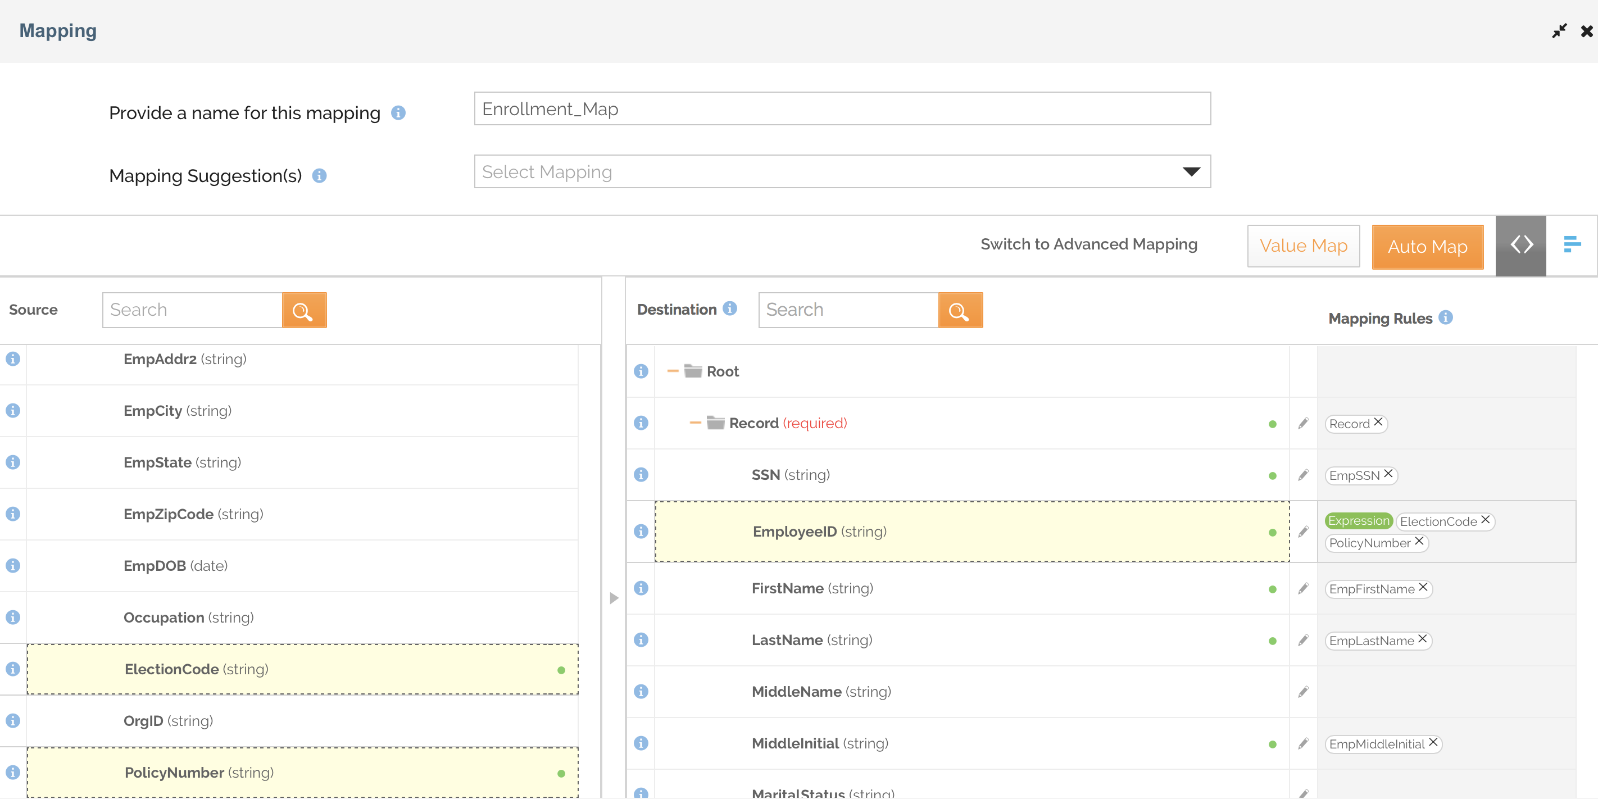Click the Value Map button

(1304, 246)
